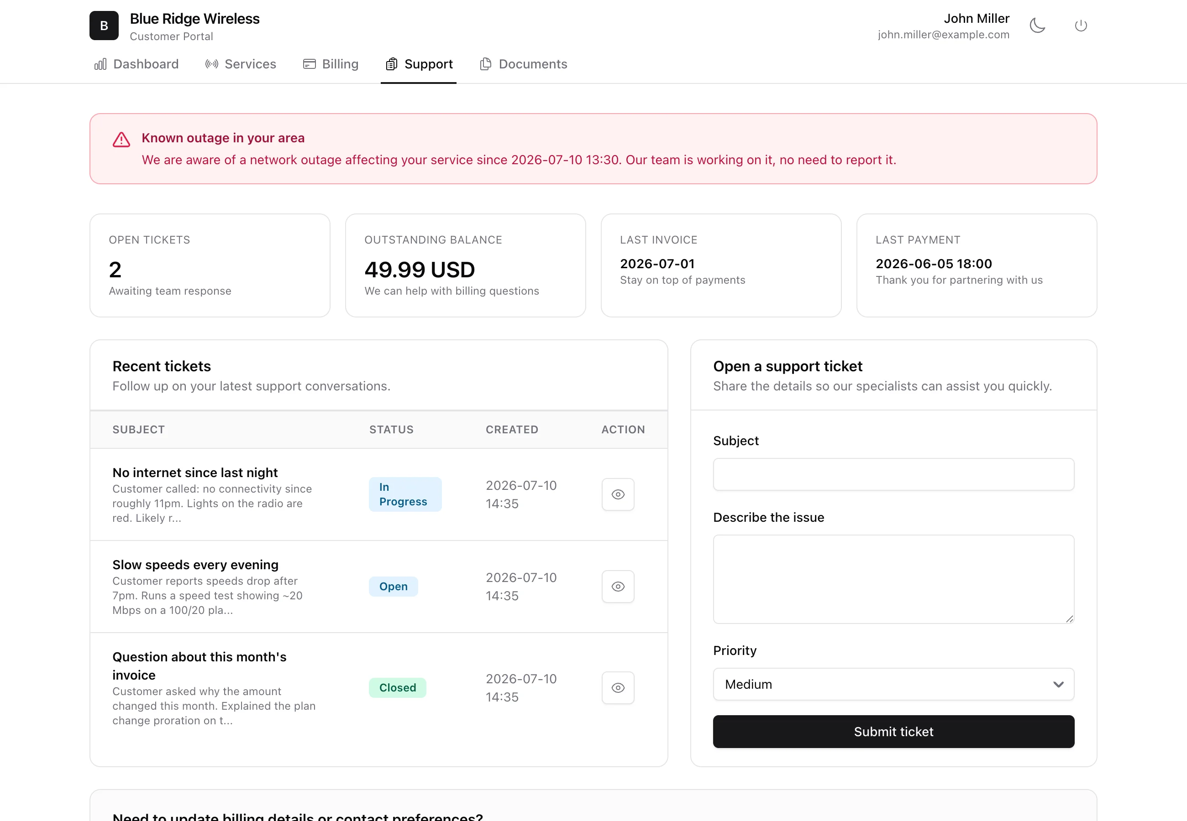The width and height of the screenshot is (1187, 821).
Task: Click the "No internet since last night" subject
Action: click(195, 473)
